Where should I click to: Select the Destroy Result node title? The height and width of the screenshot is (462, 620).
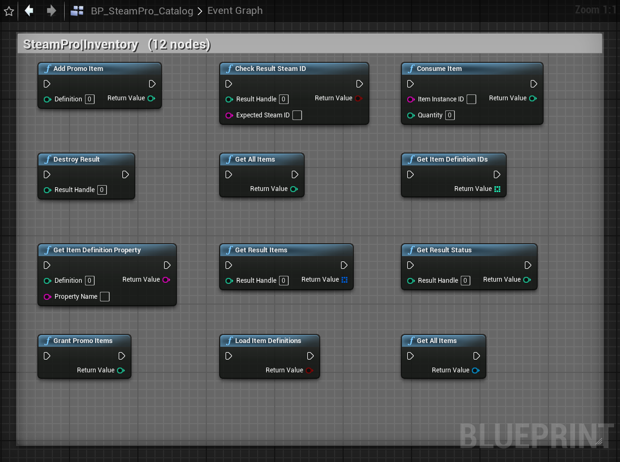[x=76, y=160]
